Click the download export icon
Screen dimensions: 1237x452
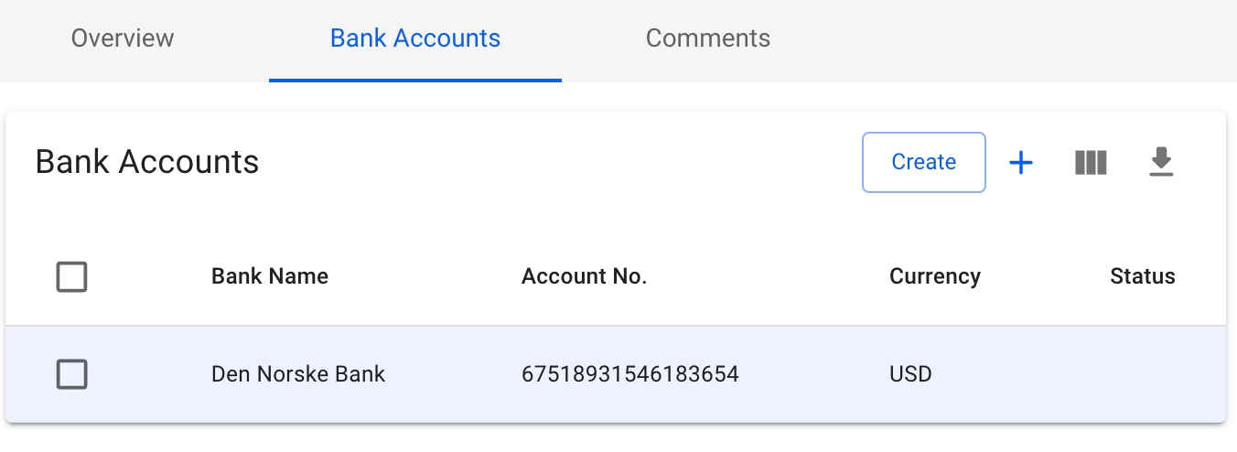click(1161, 163)
